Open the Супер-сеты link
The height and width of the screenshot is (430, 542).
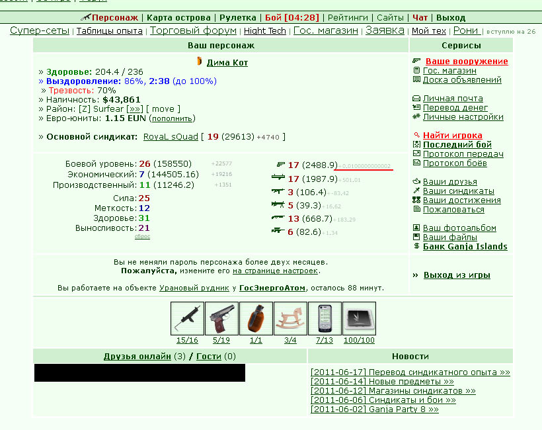click(x=40, y=30)
